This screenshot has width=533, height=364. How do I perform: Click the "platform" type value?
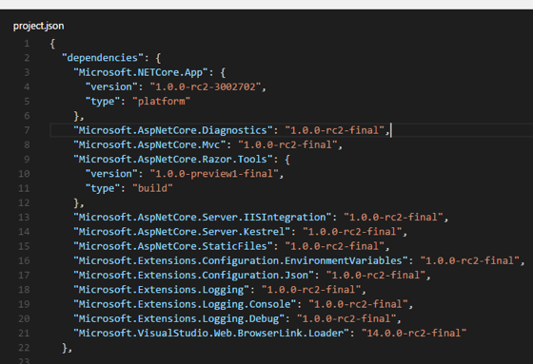(161, 101)
